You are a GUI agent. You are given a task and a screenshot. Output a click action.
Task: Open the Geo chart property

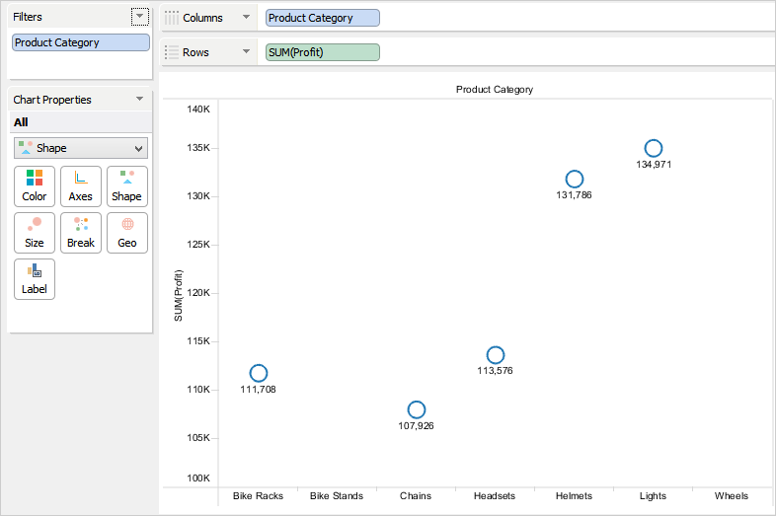tap(127, 232)
